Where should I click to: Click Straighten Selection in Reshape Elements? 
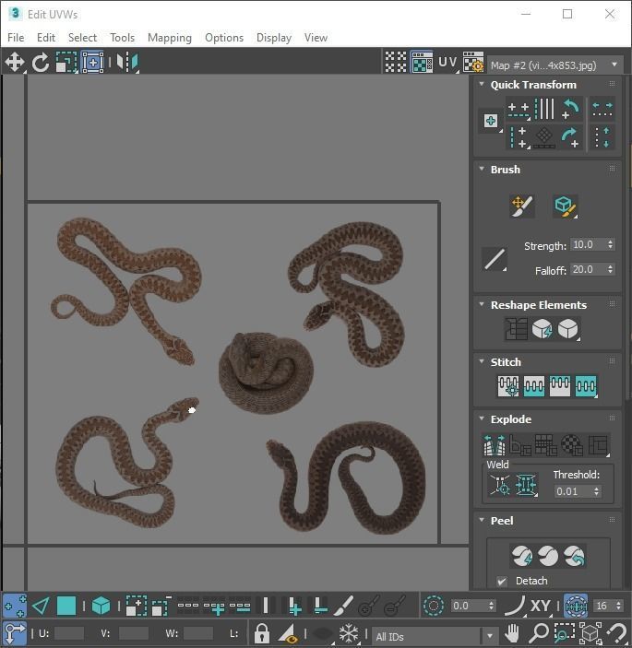[516, 329]
